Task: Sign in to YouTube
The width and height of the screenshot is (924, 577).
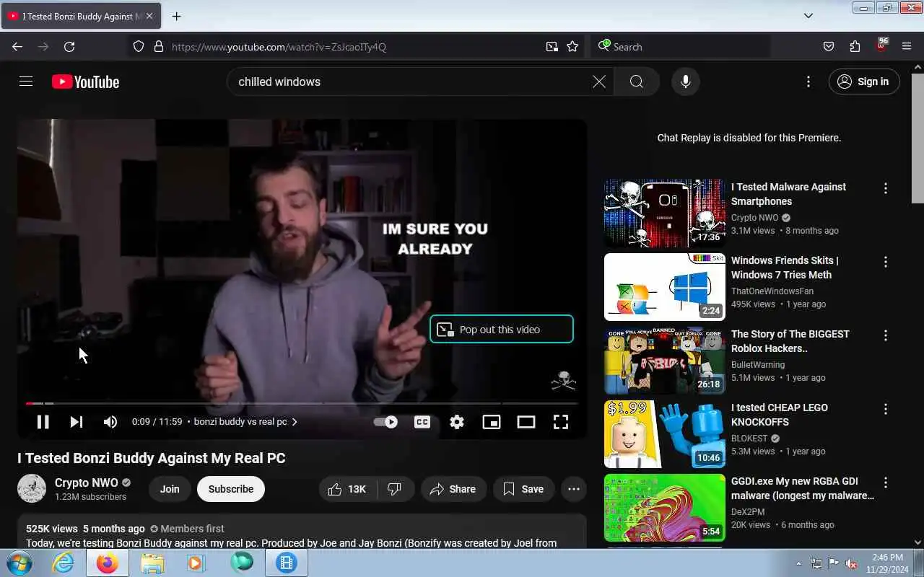Action: (864, 82)
